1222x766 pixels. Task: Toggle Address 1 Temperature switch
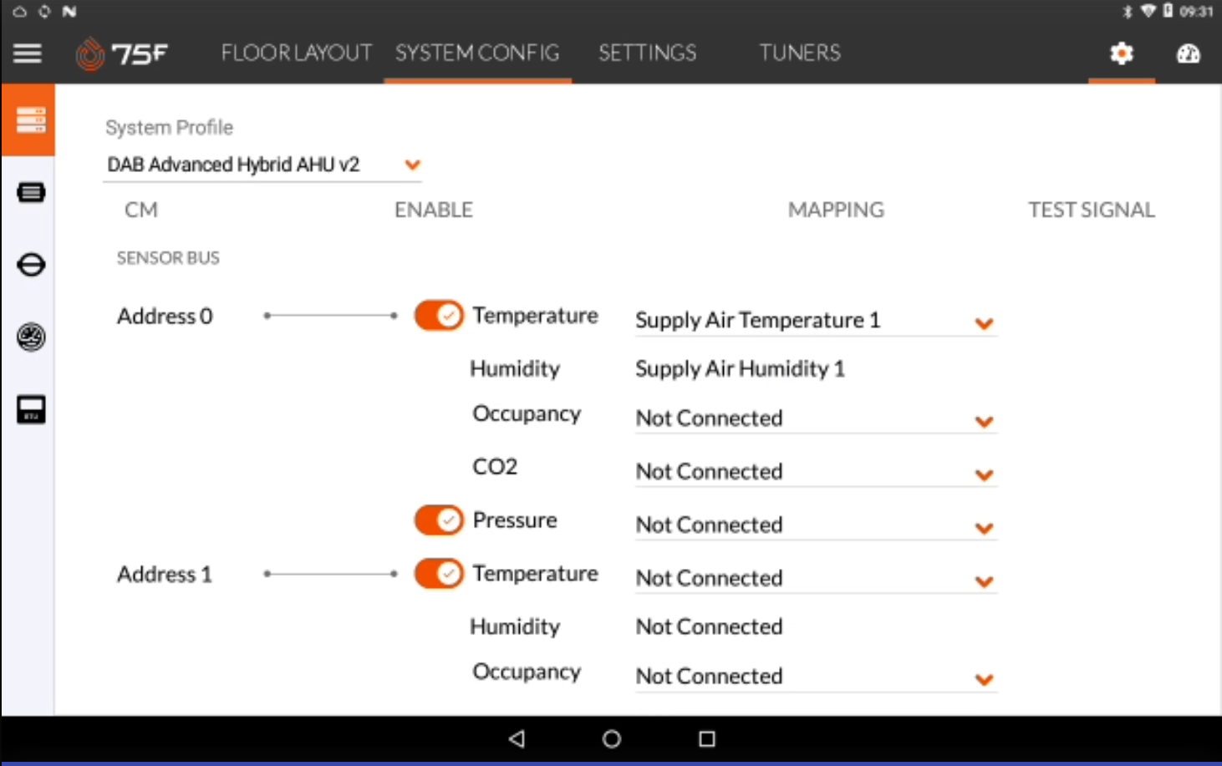439,574
